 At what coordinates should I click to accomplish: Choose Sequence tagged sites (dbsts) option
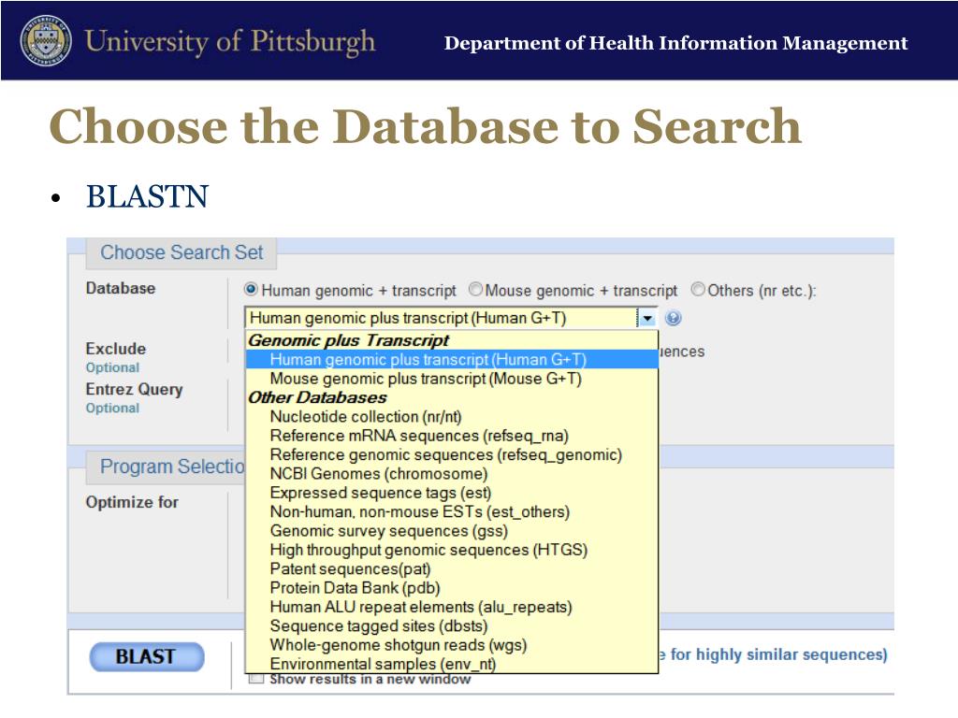point(452,625)
